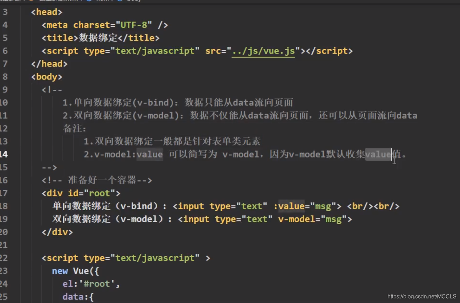Screen dimensions: 460x303
Task: Click the comment 1.双向数据绑定一般都是针对表单类元素
Action: (x=172, y=142)
